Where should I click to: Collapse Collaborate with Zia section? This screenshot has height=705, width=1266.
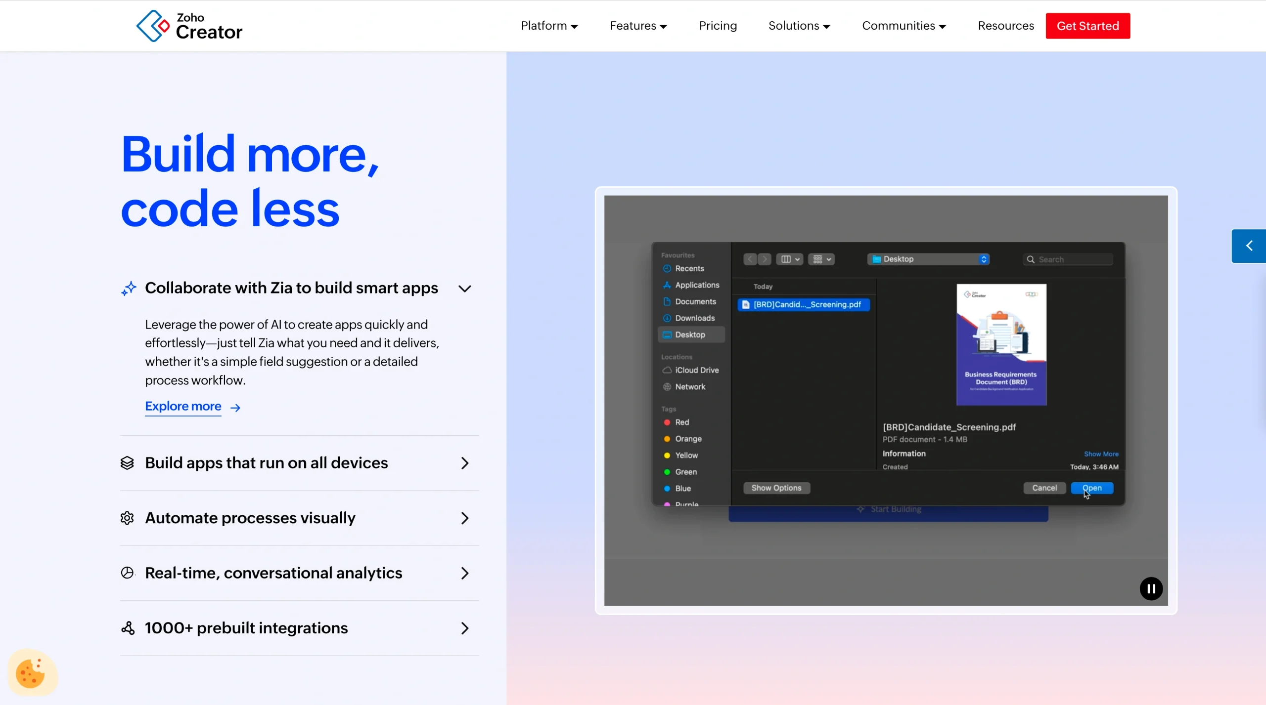click(x=464, y=289)
